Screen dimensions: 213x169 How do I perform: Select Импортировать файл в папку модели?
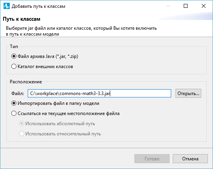coord(55,103)
